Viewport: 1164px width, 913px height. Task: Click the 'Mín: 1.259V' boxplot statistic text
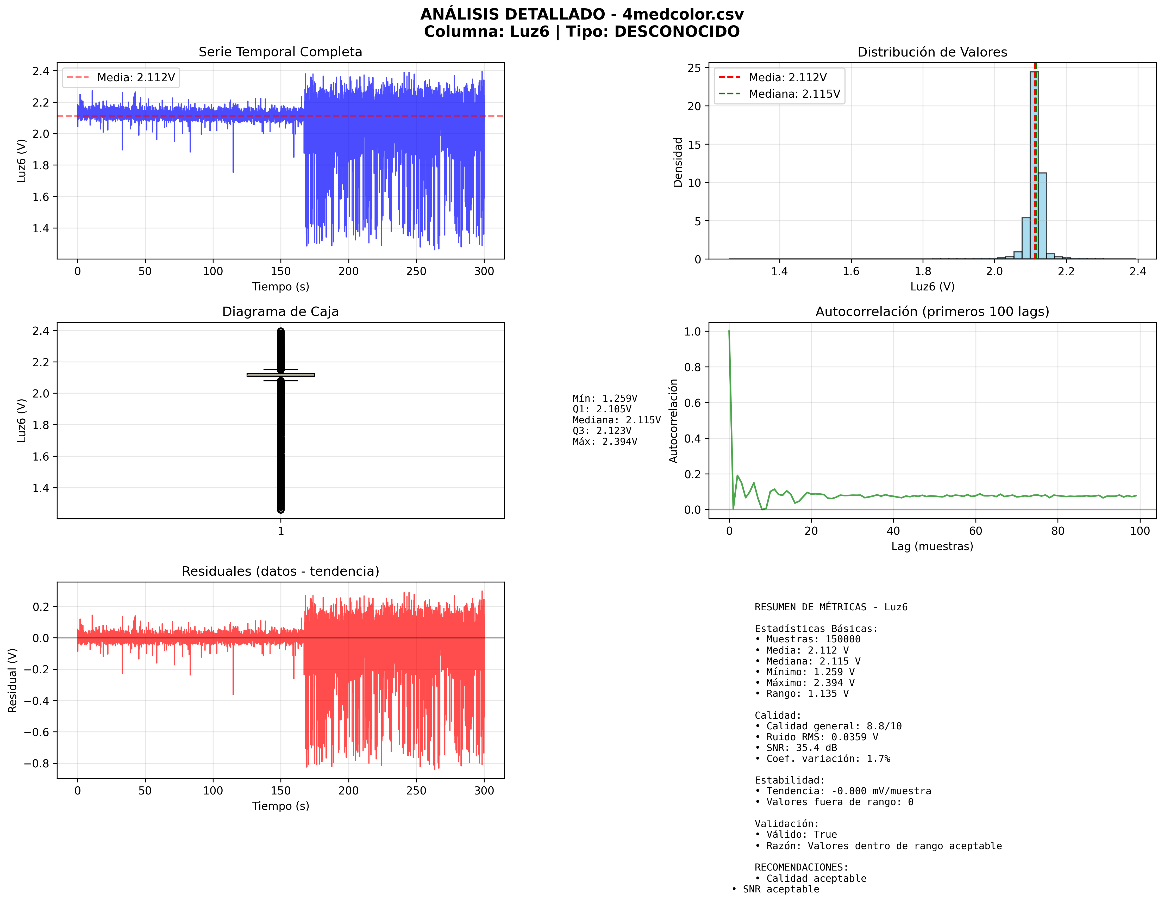(604, 398)
